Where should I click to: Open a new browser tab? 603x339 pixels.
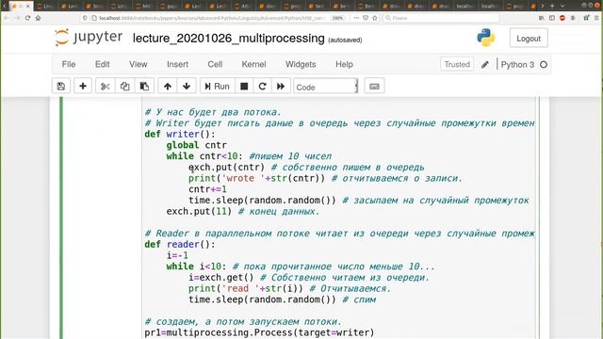click(x=552, y=6)
